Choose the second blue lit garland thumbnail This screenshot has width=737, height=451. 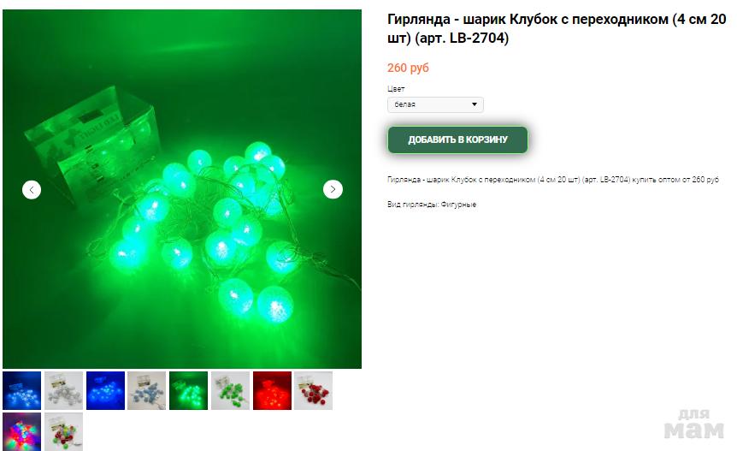105,390
